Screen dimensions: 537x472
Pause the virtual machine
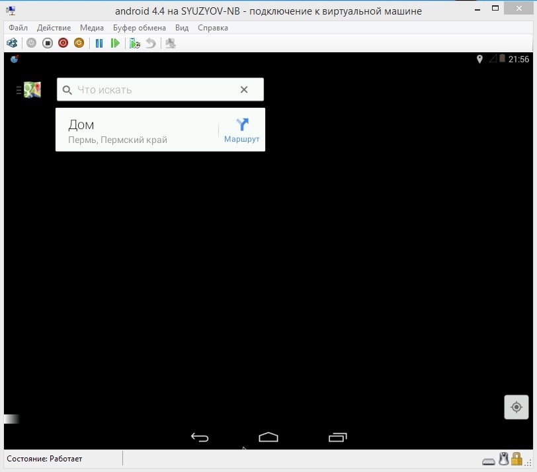pos(99,43)
